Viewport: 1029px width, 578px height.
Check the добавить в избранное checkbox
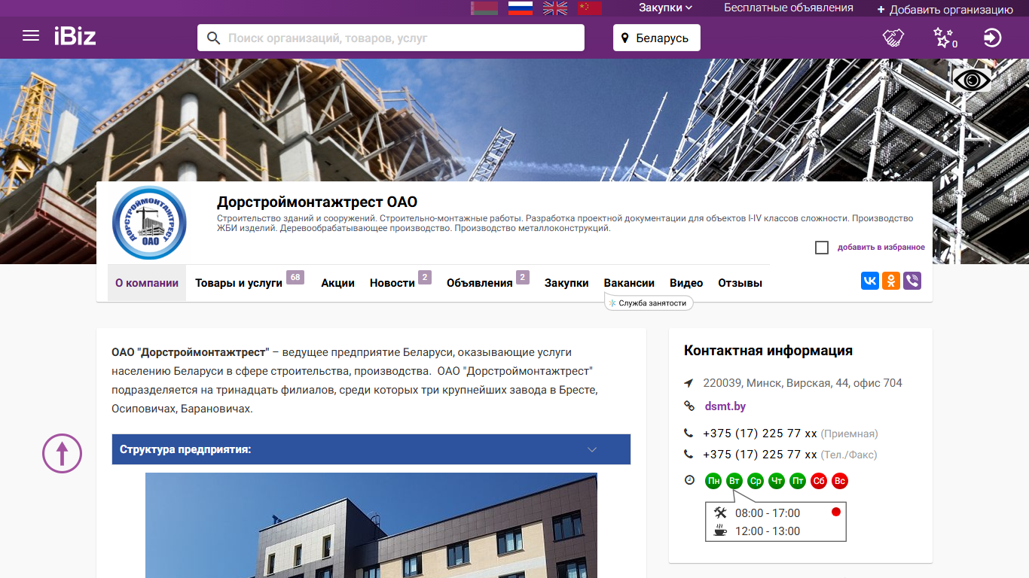(x=822, y=248)
